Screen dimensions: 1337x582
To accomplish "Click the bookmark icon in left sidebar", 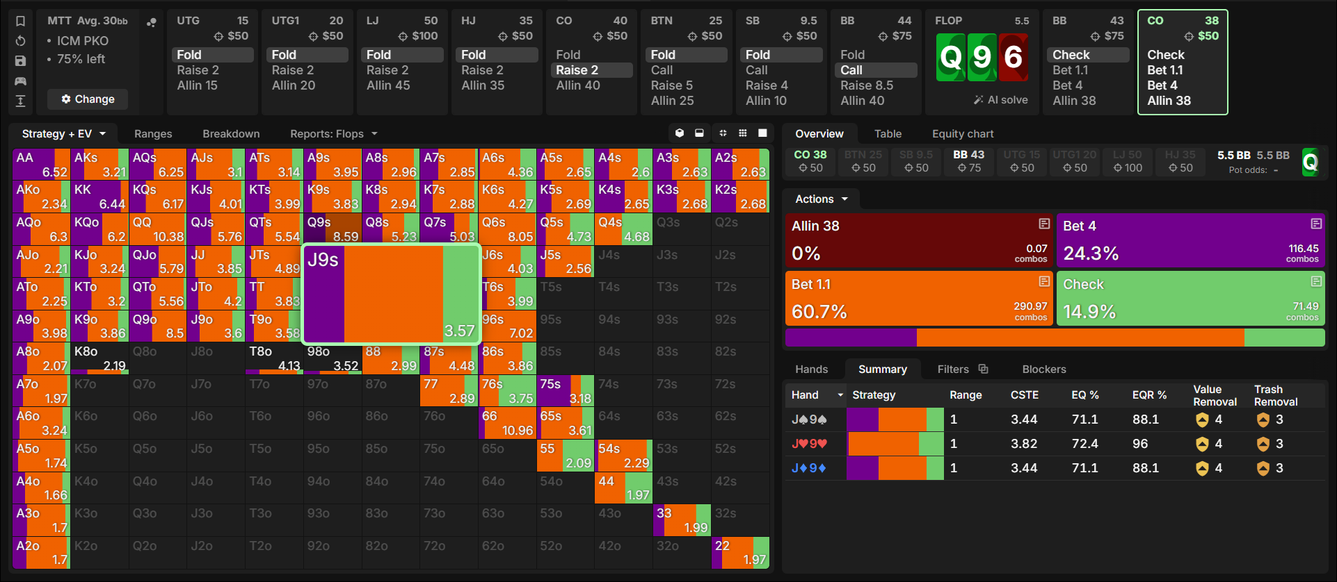I will [21, 22].
